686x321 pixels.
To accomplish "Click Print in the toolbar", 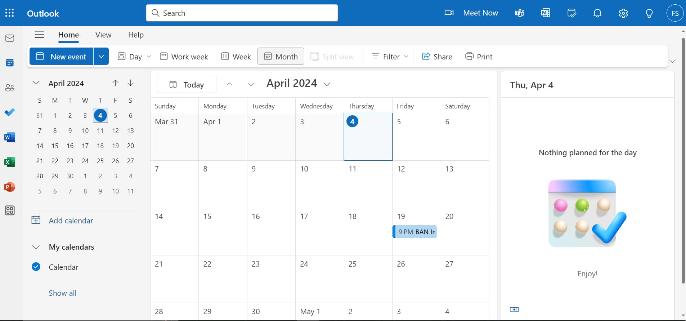I will tap(479, 57).
